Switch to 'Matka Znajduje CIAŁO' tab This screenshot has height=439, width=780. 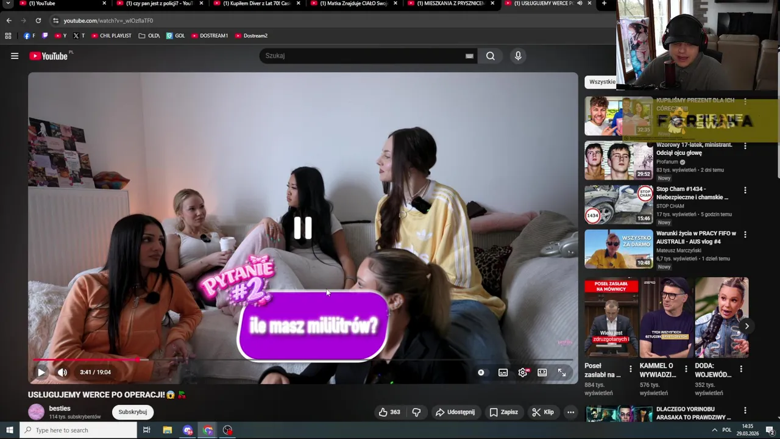(x=353, y=4)
